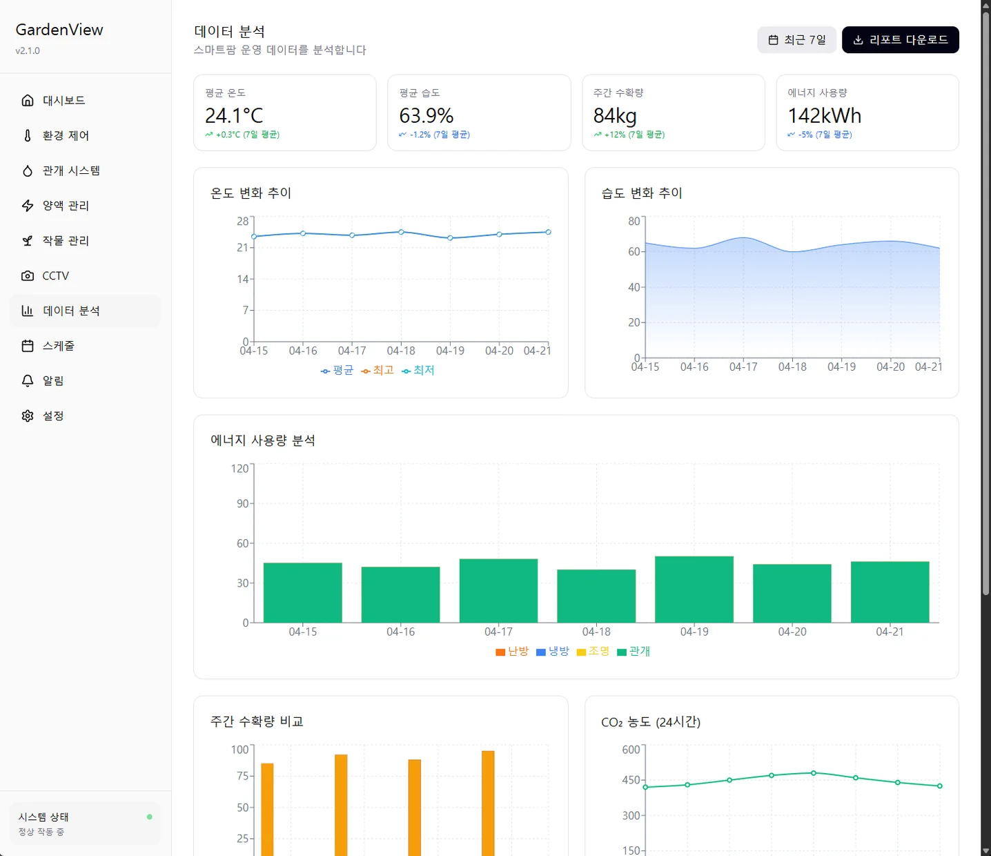Image resolution: width=991 pixels, height=856 pixels.
Task: Click the green system status dot
Action: tap(149, 817)
